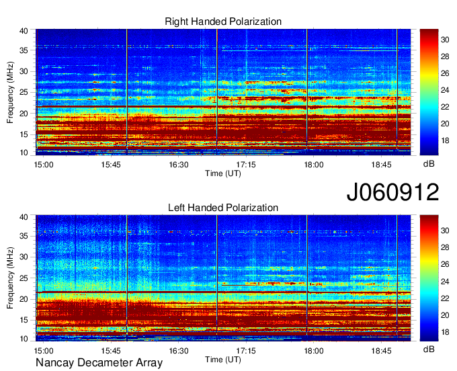Viewport: 457px width, 371px height.
Task: Click the "dB" unit under lower colorbar
Action: [429, 349]
